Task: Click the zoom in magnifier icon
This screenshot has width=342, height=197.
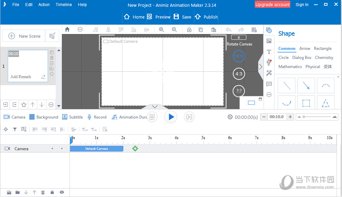Action: pos(162,30)
